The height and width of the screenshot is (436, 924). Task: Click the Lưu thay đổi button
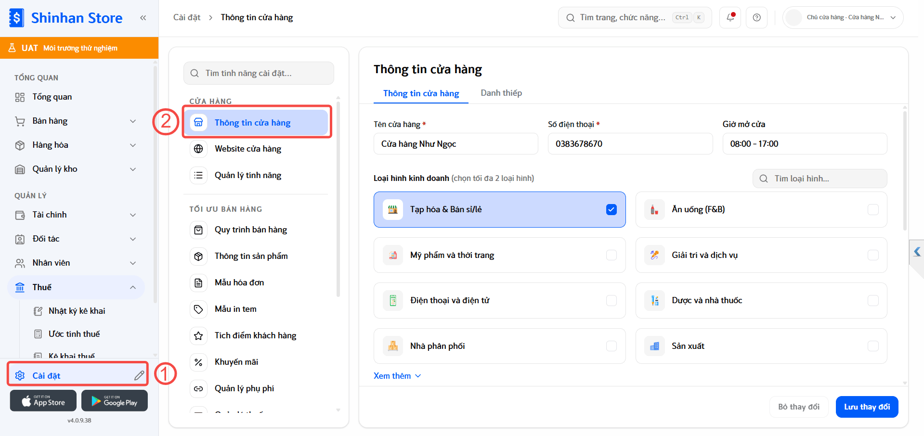[x=867, y=407]
